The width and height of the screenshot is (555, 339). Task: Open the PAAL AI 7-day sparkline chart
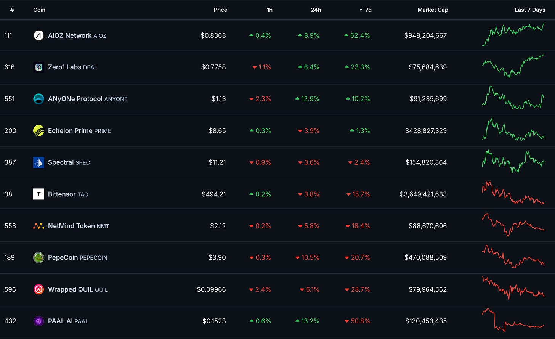click(513, 320)
